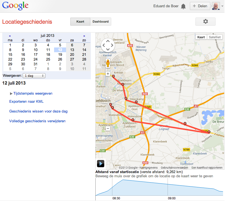Switch the map to Satelliet view
Viewport: 225px width, 201px height.
tap(215, 37)
